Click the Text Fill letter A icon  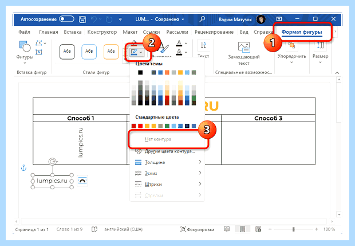pyautogui.click(x=179, y=43)
